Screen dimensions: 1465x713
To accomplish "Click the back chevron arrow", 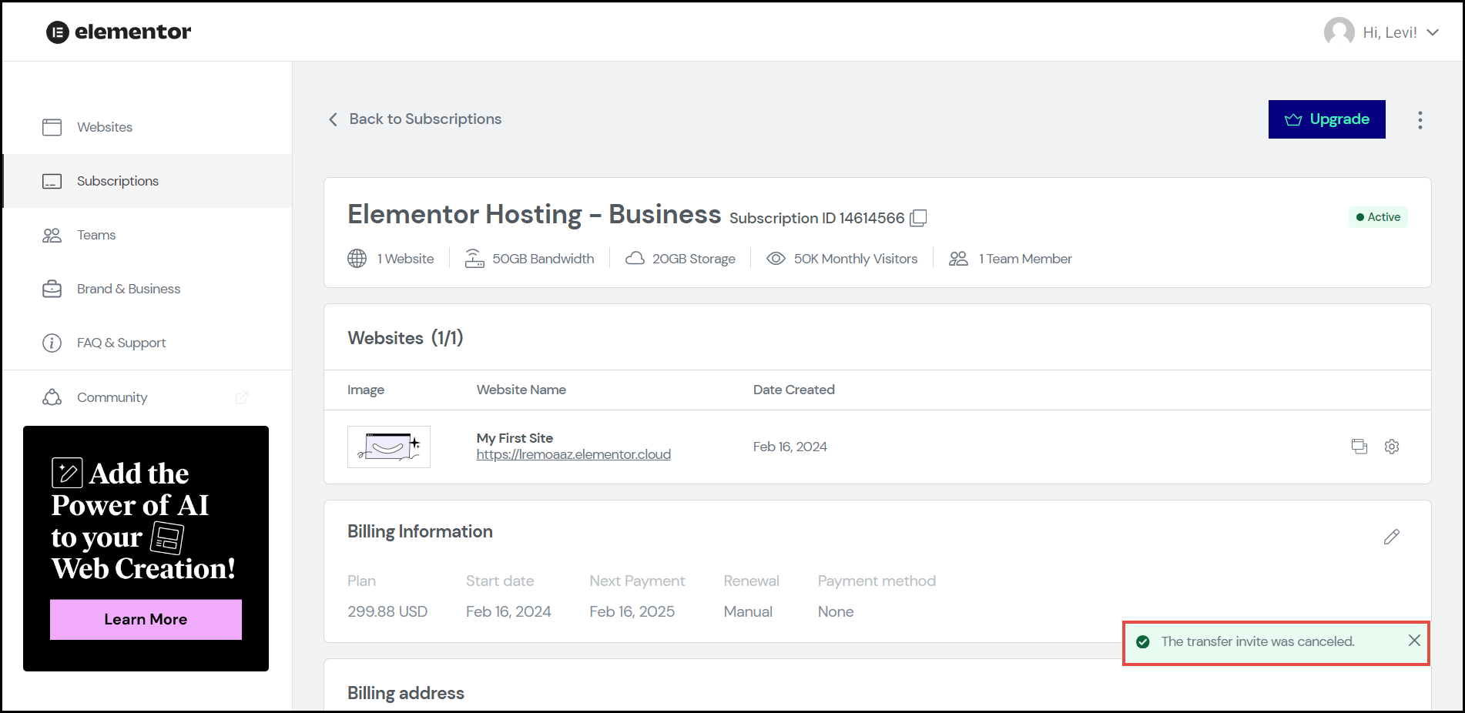I will 333,119.
